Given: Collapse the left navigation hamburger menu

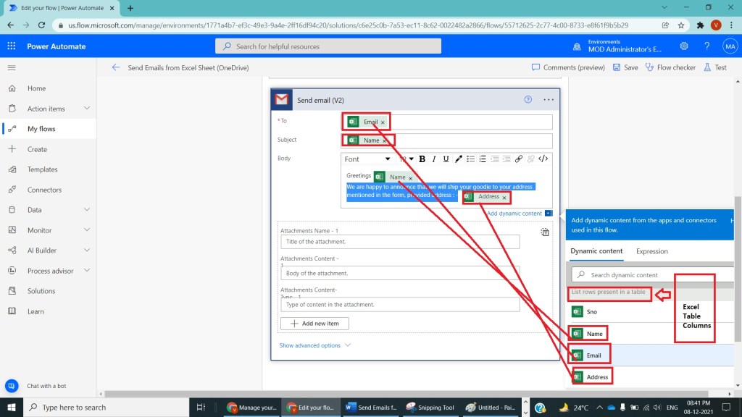Looking at the screenshot, I should pyautogui.click(x=12, y=67).
